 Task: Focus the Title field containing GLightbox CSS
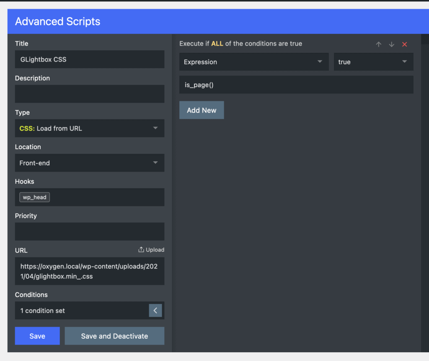click(x=90, y=59)
